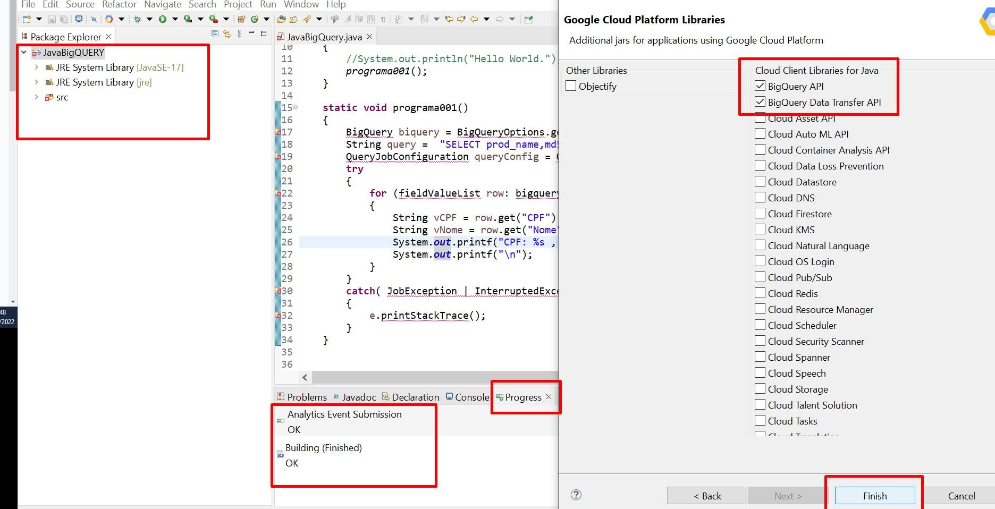Open the Debug dropdown arrow
This screenshot has height=509, width=995.
click(x=149, y=19)
